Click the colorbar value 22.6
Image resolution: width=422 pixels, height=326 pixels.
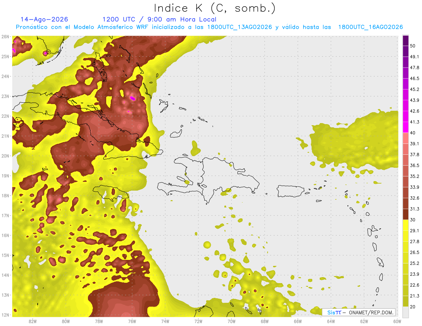414,285
